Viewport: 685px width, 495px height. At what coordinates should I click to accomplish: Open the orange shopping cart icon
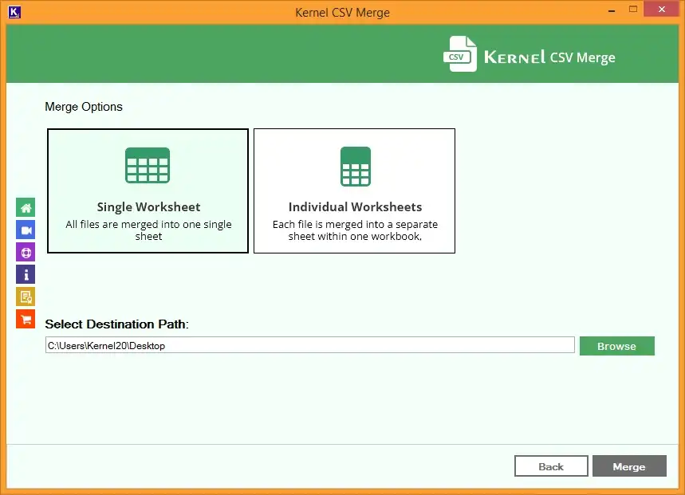pos(26,319)
